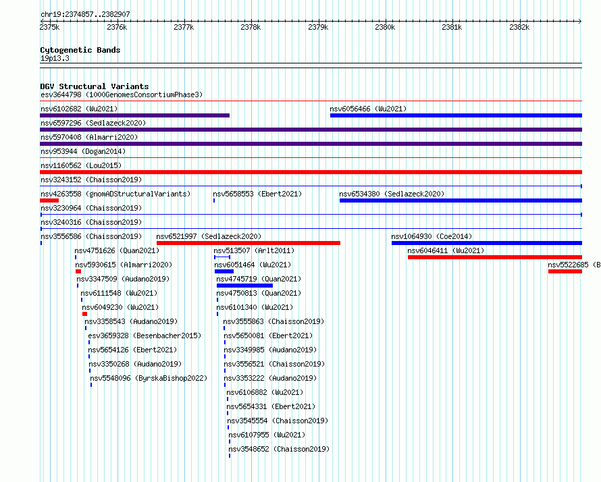
Task: Click nsv3347509 (Audano2019) label
Action: (x=123, y=279)
